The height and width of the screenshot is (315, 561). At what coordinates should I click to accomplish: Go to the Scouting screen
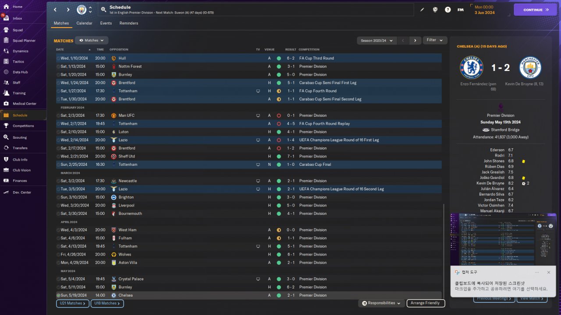pos(20,137)
